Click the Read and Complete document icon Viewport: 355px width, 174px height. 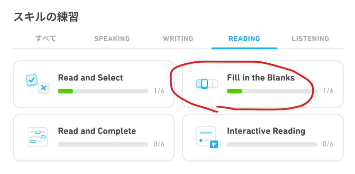click(x=37, y=137)
